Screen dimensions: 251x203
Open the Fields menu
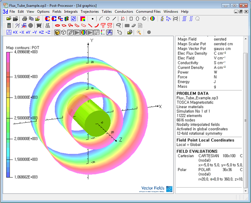(x=57, y=12)
